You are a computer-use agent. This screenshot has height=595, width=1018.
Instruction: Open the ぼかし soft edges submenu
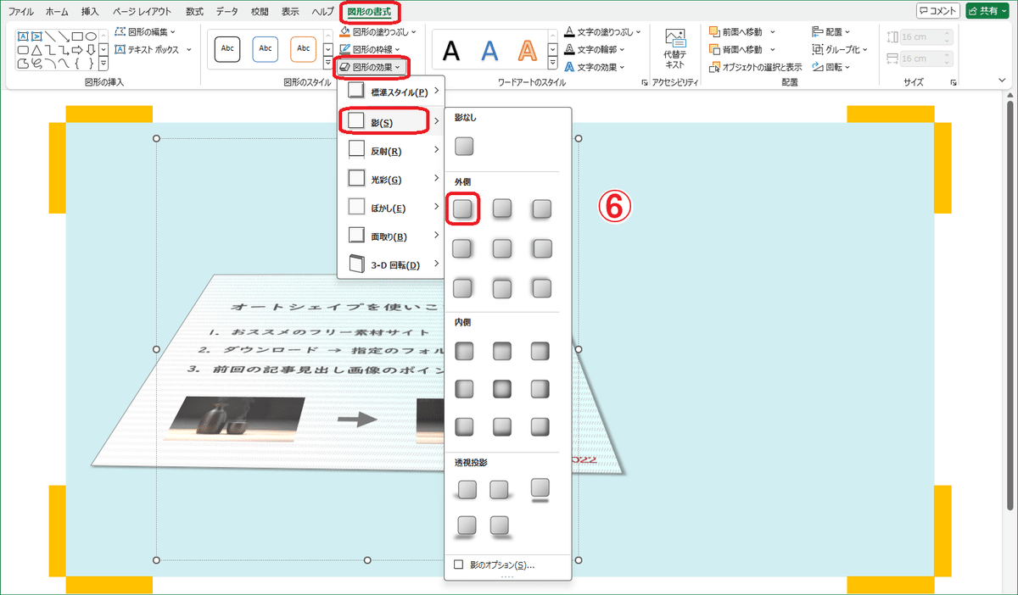click(391, 209)
